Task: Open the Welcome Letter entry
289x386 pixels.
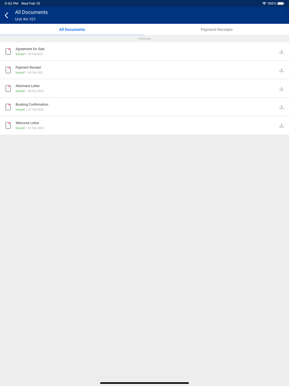Action: 144,126
